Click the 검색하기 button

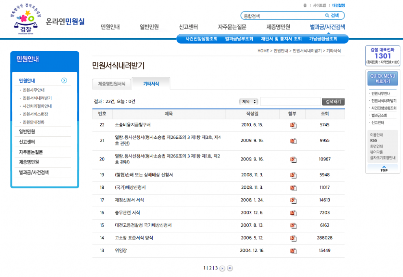point(333,101)
